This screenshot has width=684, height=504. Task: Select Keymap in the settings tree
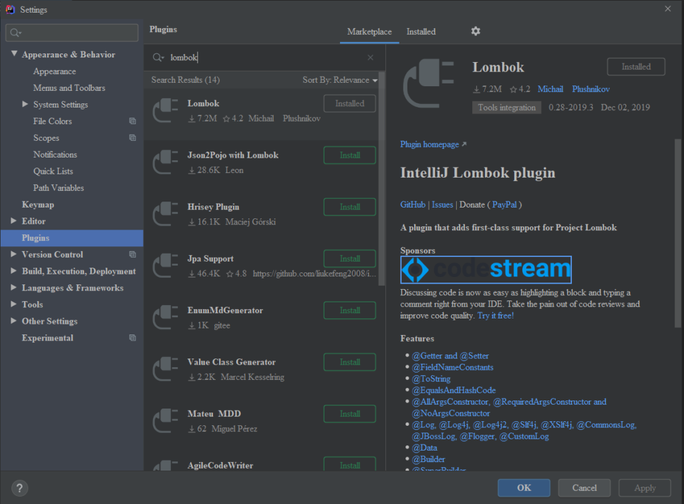[x=38, y=205]
